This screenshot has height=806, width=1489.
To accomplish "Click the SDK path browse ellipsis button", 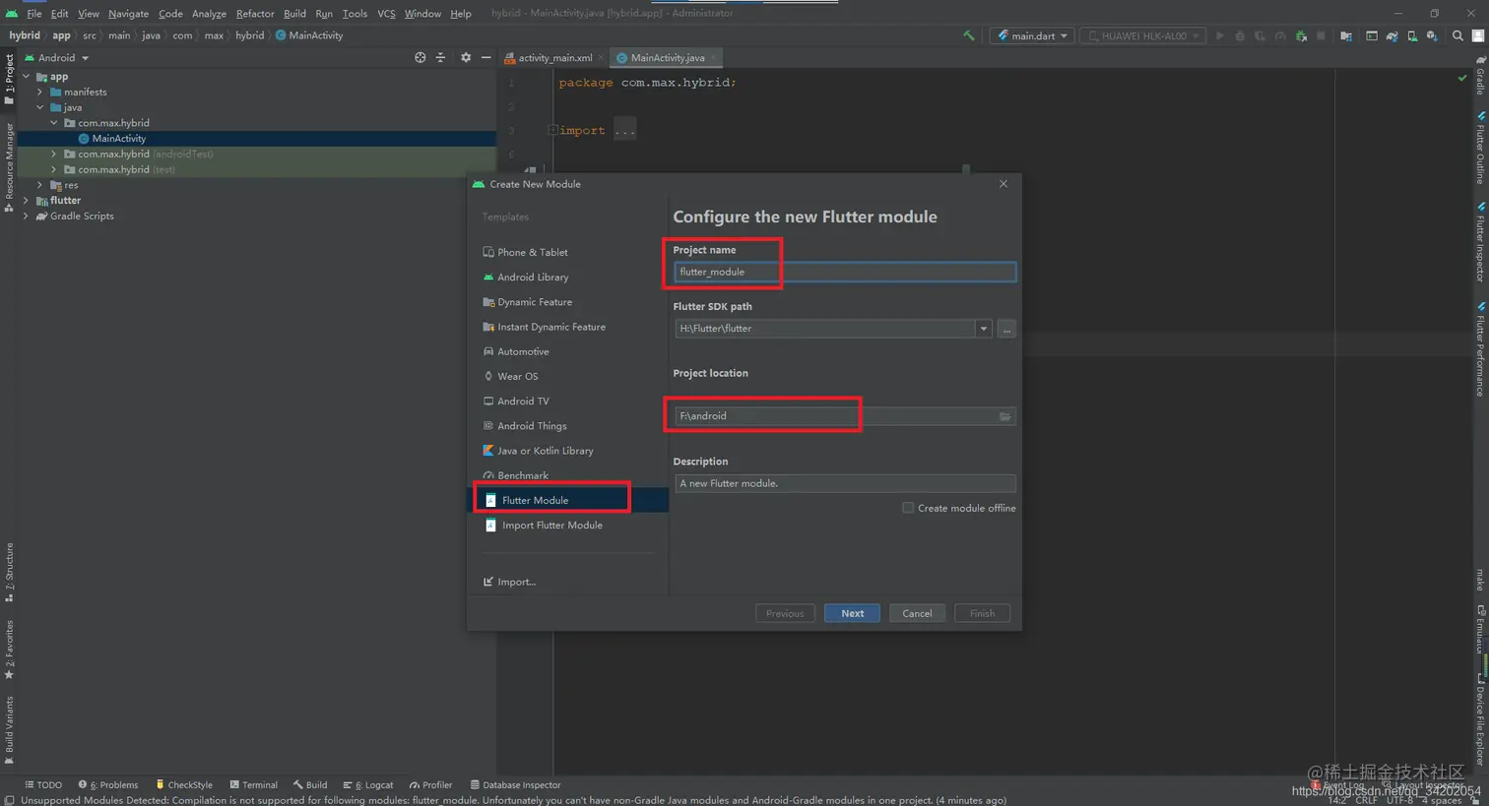I will coord(1006,329).
